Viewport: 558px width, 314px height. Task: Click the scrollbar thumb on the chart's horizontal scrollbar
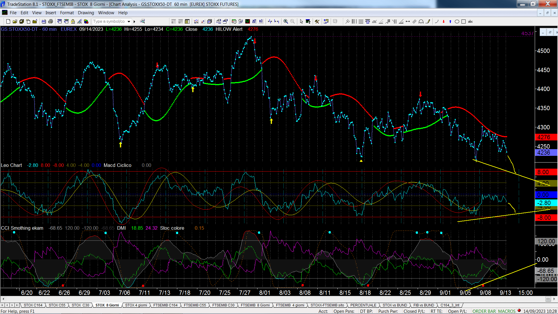[548, 299]
